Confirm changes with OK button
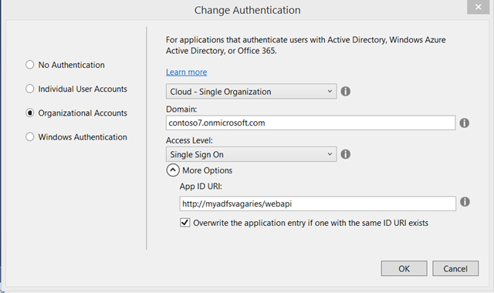The height and width of the screenshot is (293, 494). click(x=404, y=268)
